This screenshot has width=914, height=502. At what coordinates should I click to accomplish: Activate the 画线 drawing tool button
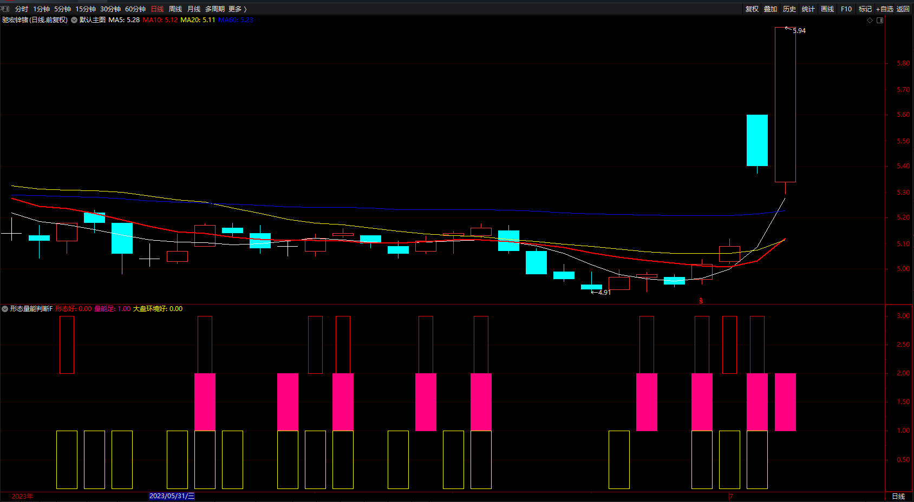pyautogui.click(x=827, y=9)
